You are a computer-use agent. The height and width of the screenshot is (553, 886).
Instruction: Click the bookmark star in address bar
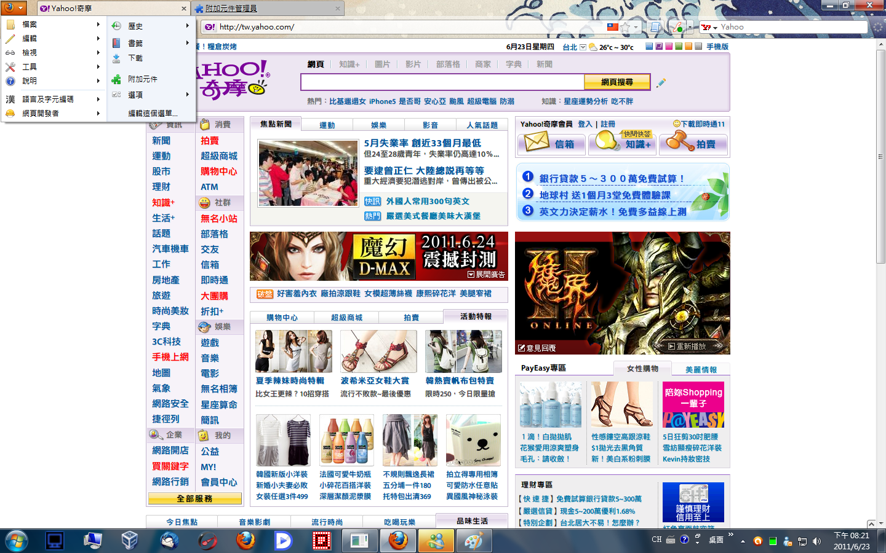click(625, 27)
